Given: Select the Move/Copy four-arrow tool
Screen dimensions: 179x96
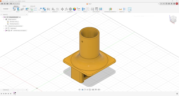Looking at the screenshot, I should click(x=62, y=9).
